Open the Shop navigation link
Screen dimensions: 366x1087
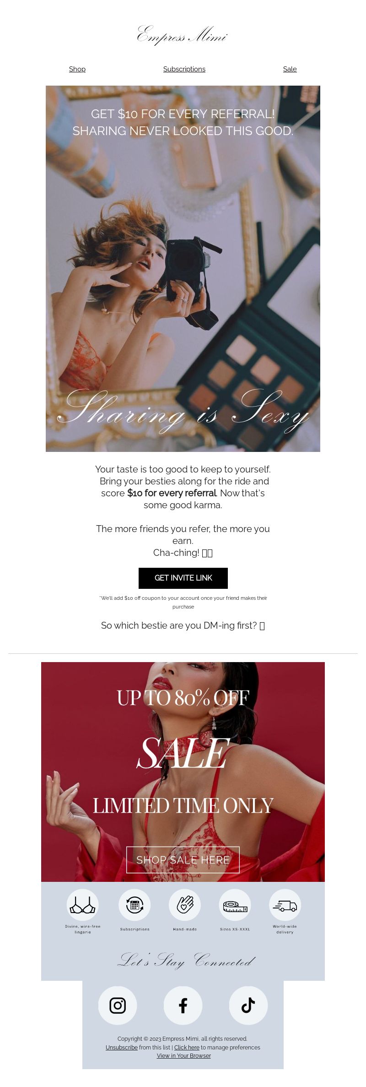point(77,69)
